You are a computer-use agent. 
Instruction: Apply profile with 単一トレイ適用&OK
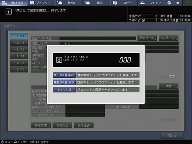point(64,75)
